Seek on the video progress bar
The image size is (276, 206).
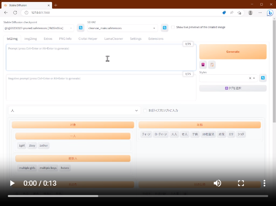(x=138, y=196)
